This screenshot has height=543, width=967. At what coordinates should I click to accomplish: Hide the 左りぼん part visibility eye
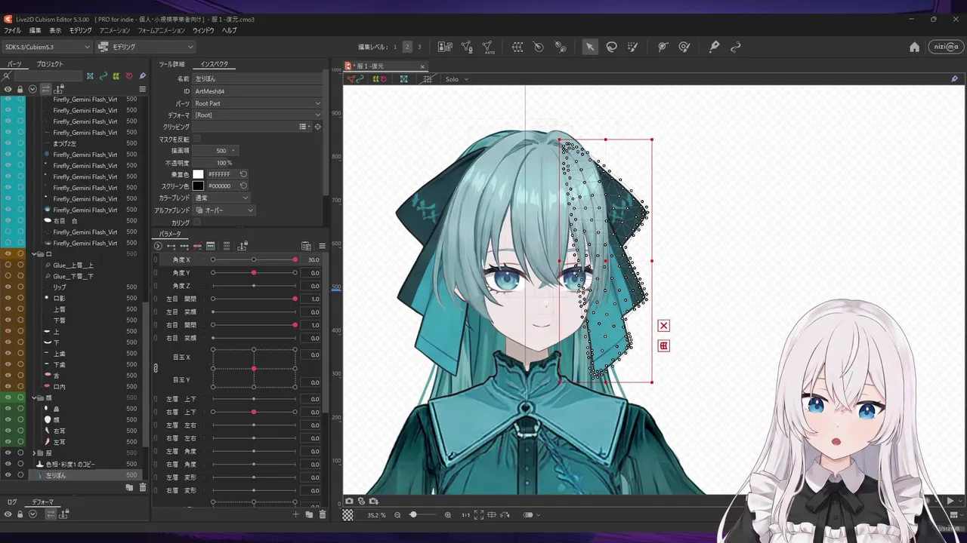(x=8, y=475)
